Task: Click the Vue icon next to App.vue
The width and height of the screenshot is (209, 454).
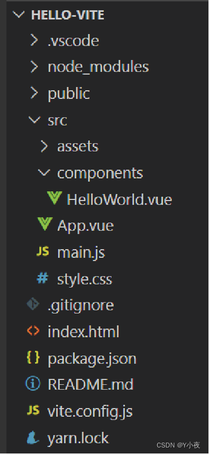Action: (x=45, y=224)
